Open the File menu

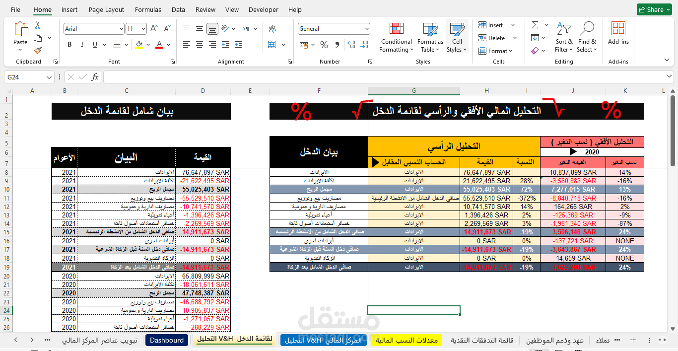(16, 9)
